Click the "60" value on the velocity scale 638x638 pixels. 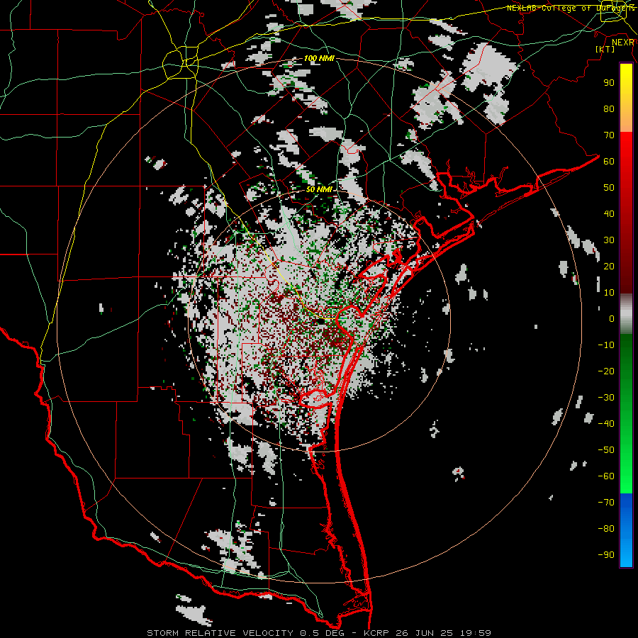[609, 161]
